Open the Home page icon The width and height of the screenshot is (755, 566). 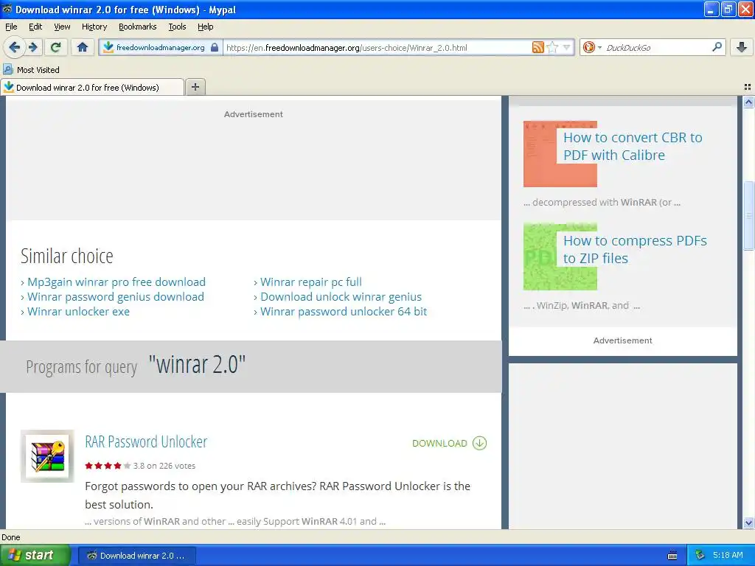click(x=83, y=47)
